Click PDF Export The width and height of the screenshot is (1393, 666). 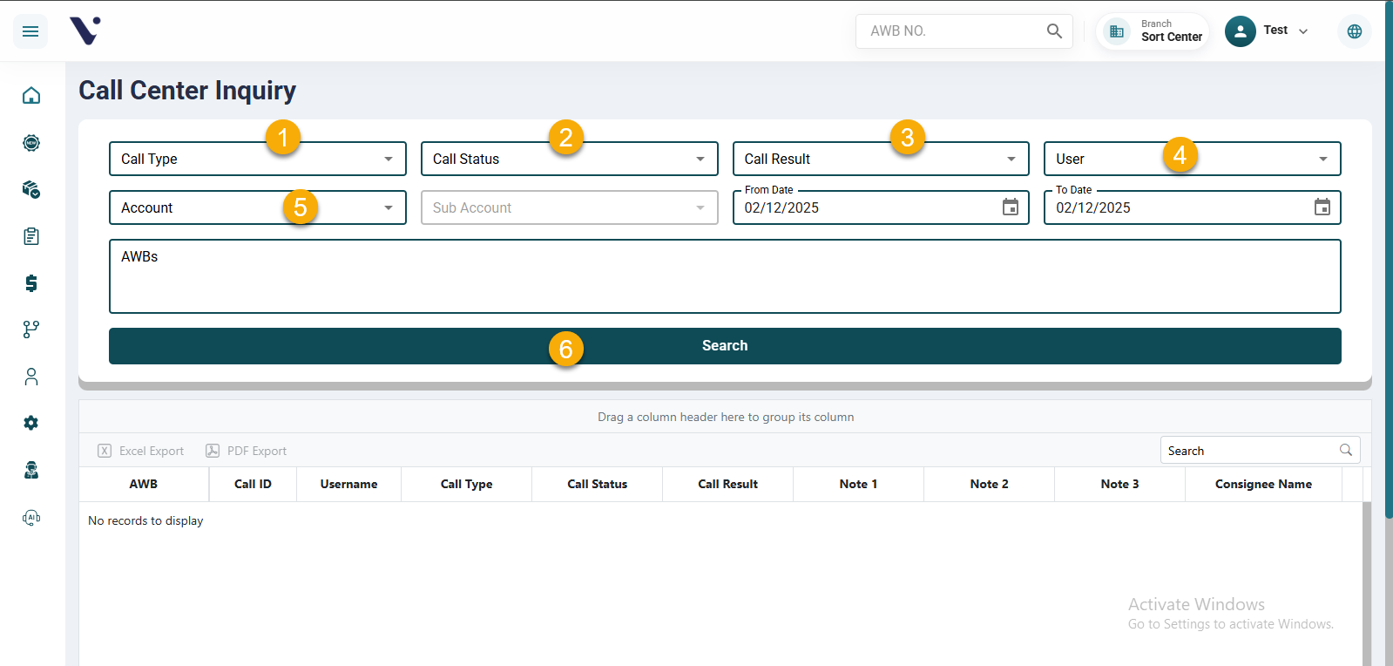pyautogui.click(x=247, y=451)
